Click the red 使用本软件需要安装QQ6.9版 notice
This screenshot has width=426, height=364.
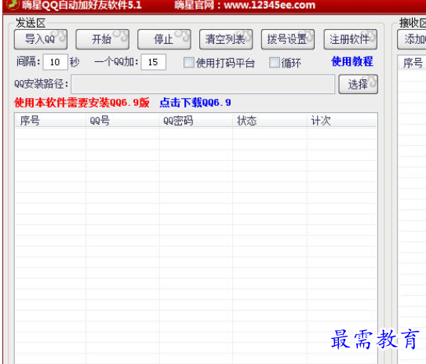coord(82,103)
